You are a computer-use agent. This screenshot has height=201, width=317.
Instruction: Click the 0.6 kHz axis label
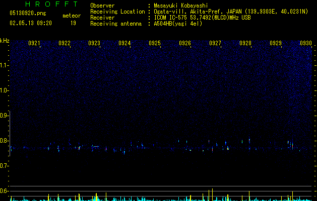click(x=4, y=191)
